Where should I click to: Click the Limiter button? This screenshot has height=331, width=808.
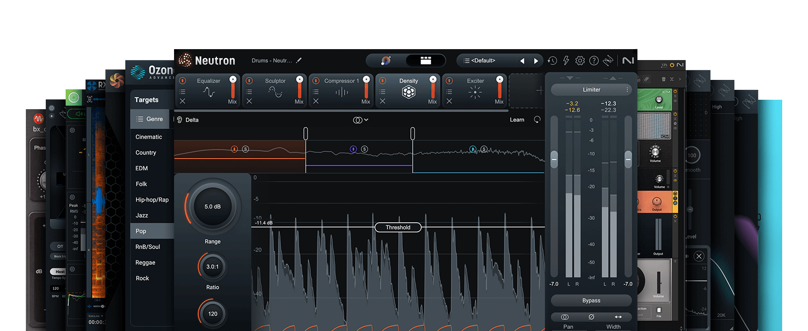(591, 90)
